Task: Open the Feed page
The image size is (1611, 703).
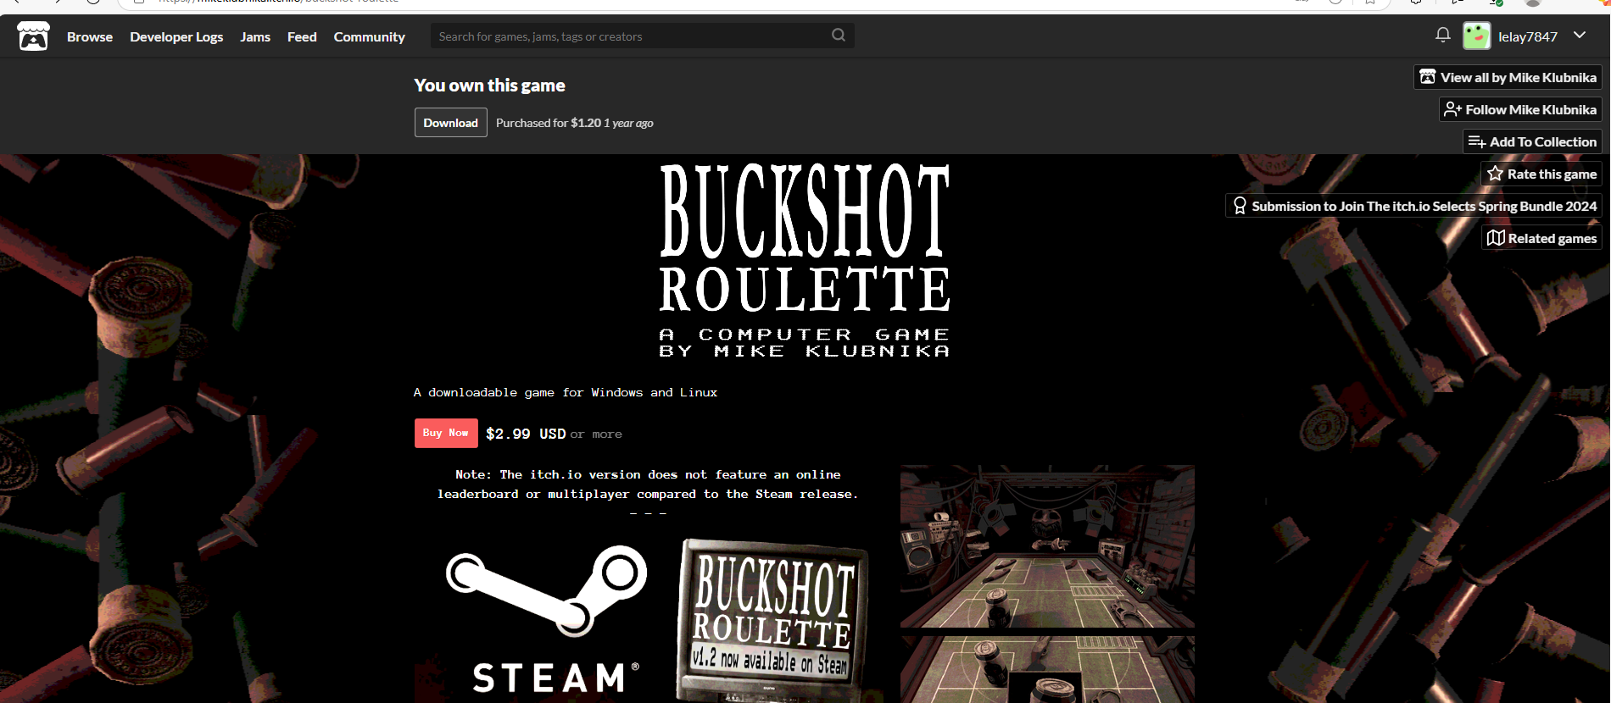Action: pyautogui.click(x=302, y=36)
